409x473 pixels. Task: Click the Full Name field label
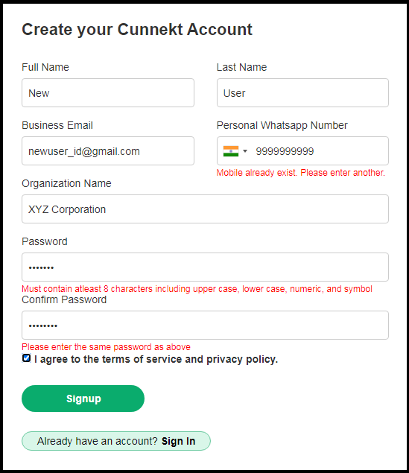(x=45, y=67)
